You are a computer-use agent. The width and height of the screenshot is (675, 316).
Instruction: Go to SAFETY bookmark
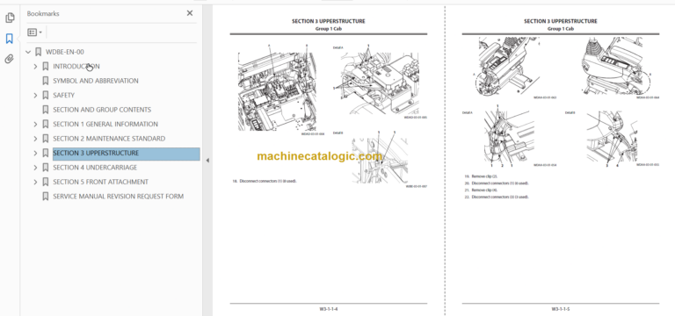point(63,96)
